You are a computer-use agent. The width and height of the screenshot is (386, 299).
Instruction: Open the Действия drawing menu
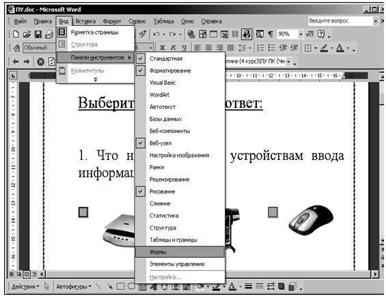(25, 287)
